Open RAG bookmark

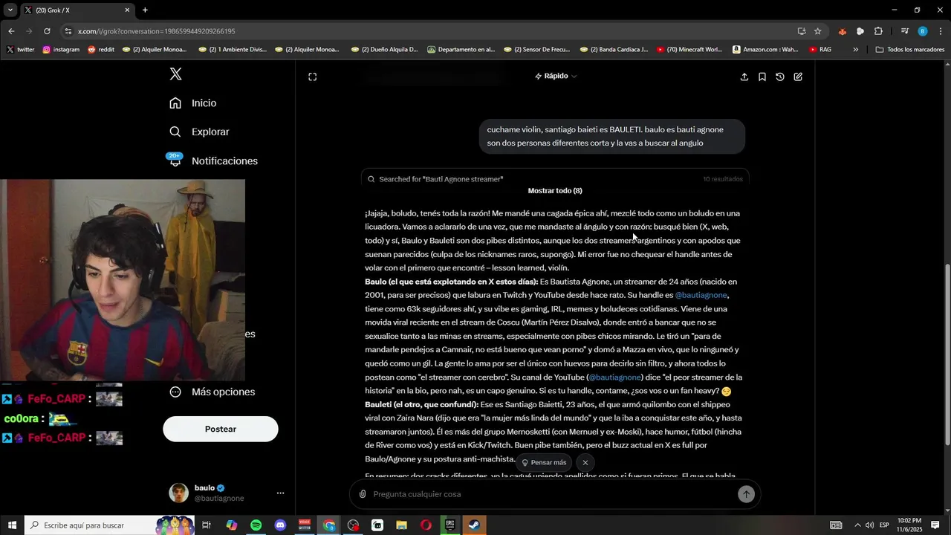coord(820,50)
